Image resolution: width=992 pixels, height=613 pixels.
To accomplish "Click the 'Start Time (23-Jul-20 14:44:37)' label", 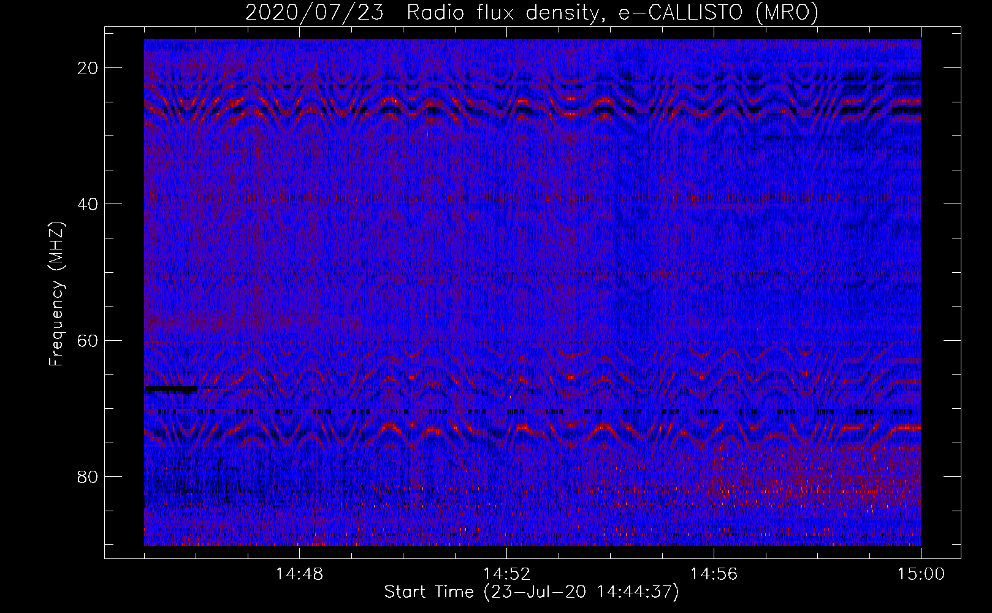I will 532,592.
